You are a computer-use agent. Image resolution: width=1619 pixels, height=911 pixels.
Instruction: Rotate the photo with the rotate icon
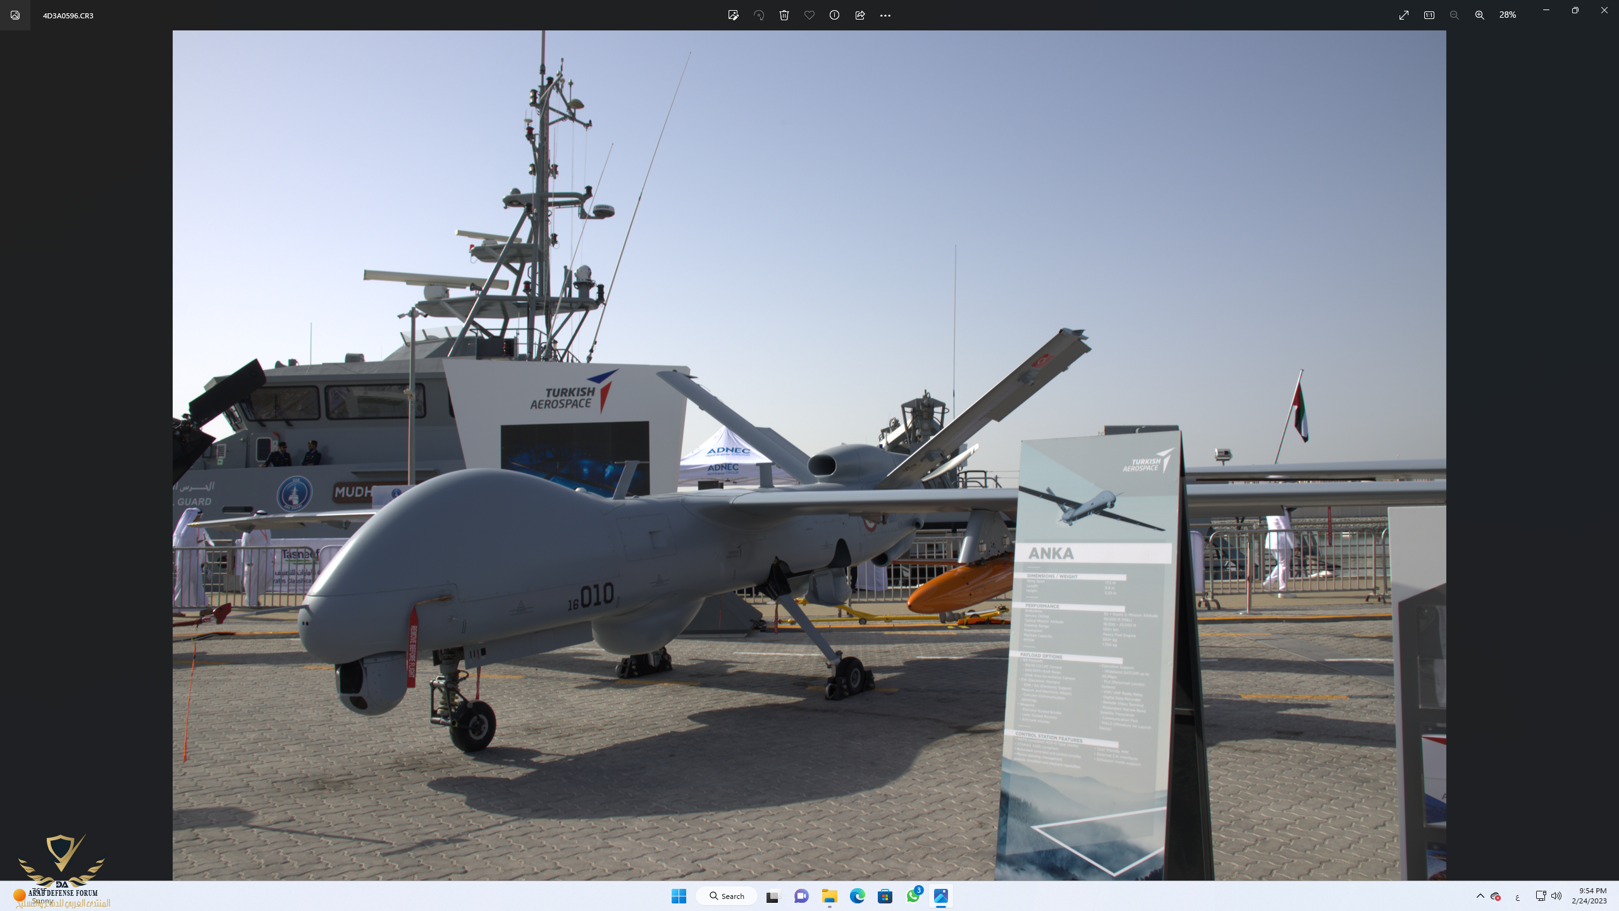tap(759, 15)
